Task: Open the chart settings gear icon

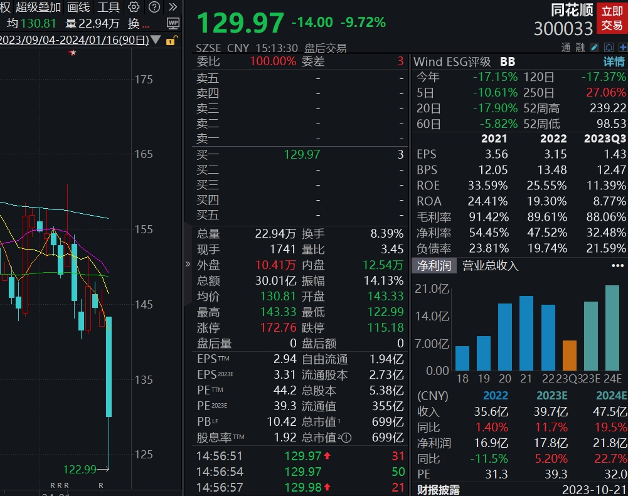Action: pos(134,7)
